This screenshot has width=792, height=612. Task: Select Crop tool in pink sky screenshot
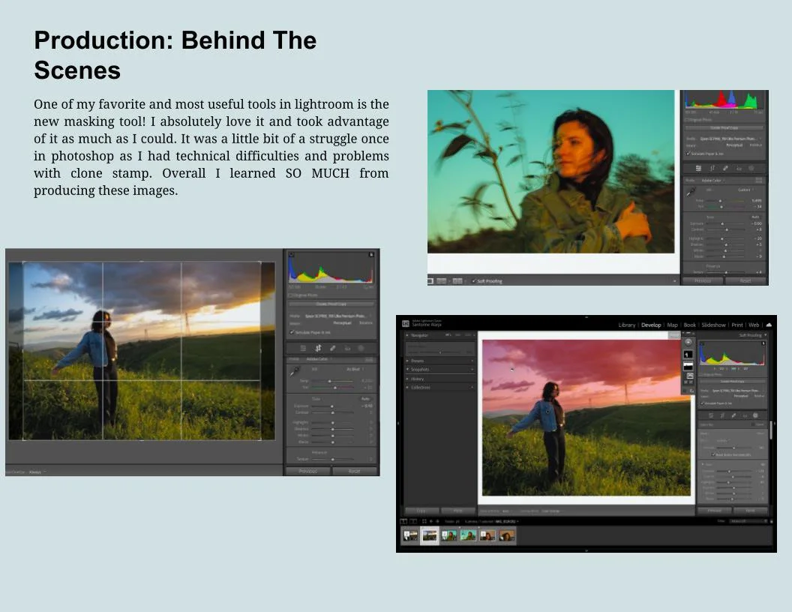point(722,415)
